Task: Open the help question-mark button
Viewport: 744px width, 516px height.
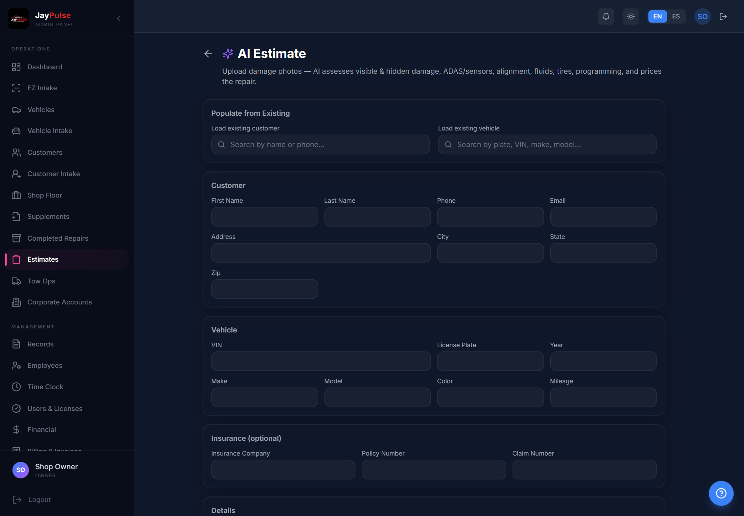Action: [721, 493]
